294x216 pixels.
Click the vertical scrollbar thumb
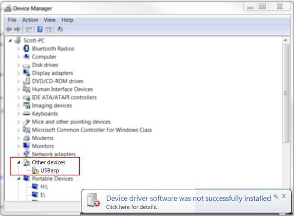[285, 94]
